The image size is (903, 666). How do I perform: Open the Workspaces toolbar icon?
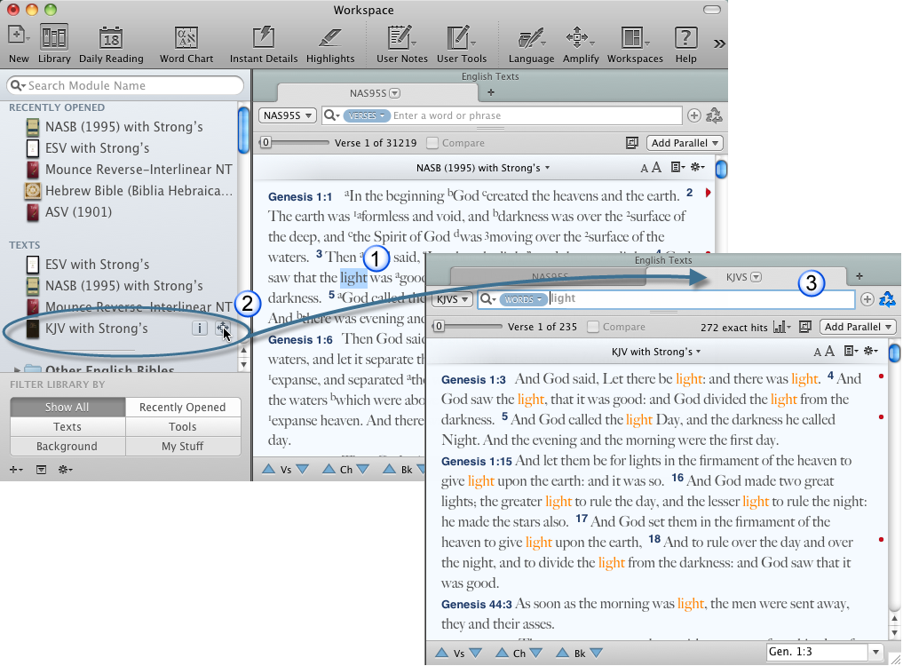[x=634, y=38]
